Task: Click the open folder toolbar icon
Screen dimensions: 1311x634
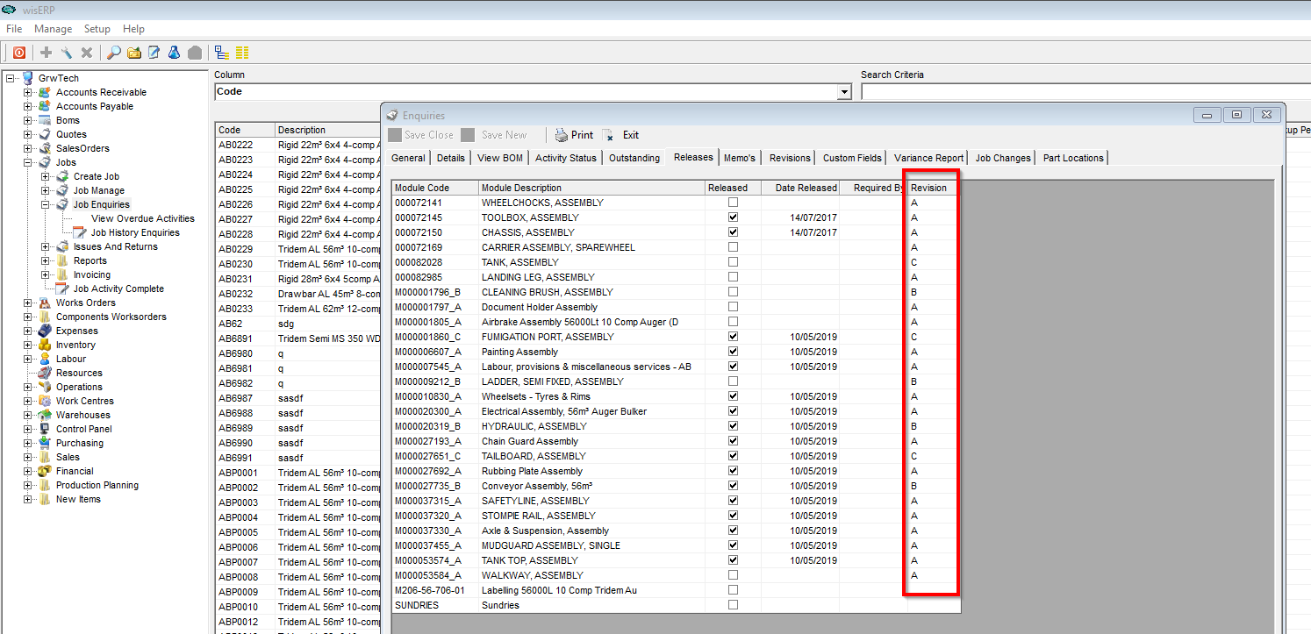Action: point(134,53)
